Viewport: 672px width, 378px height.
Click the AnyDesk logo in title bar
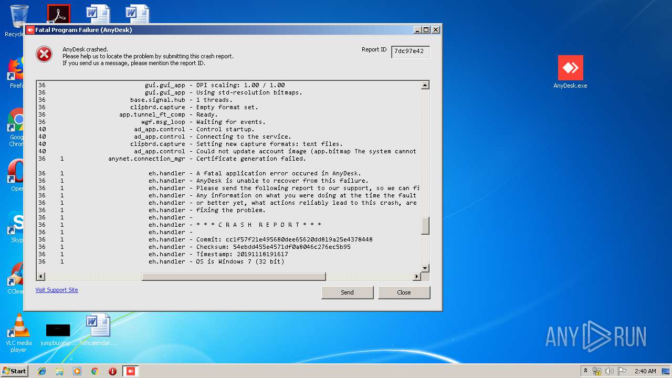(30, 30)
